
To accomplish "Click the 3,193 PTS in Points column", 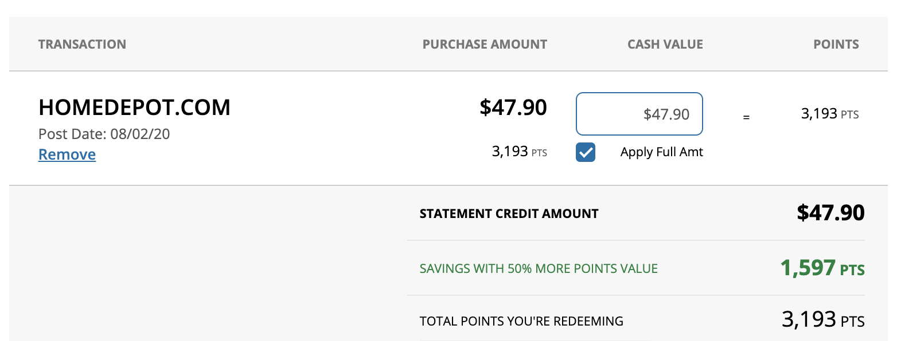I will [829, 114].
